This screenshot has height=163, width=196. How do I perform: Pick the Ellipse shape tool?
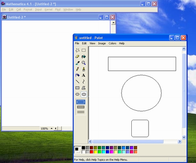(77, 94)
